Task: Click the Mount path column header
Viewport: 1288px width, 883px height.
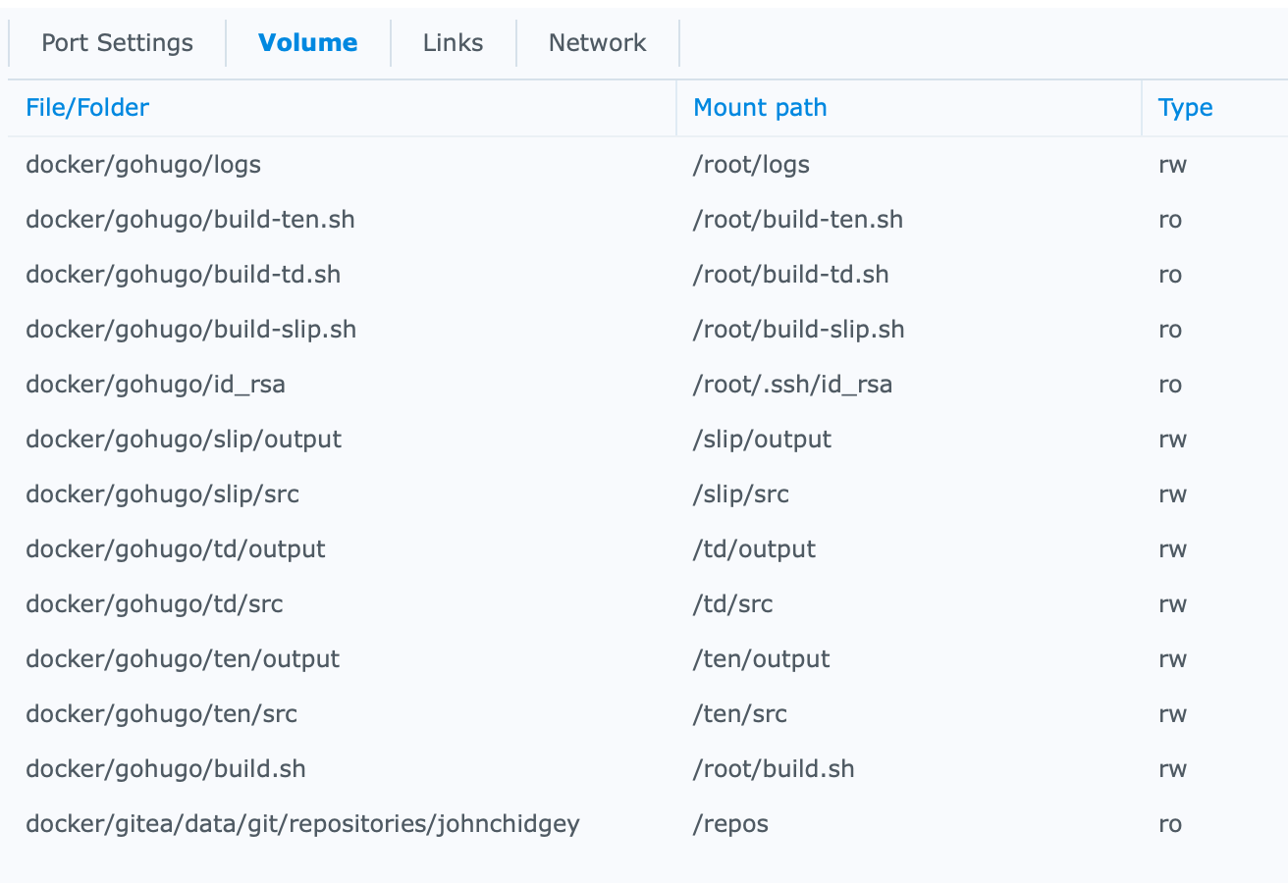Action: 760,108
